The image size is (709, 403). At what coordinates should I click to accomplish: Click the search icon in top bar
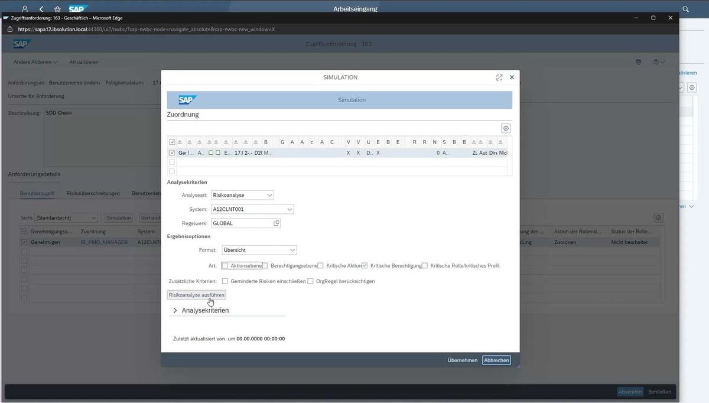[685, 9]
